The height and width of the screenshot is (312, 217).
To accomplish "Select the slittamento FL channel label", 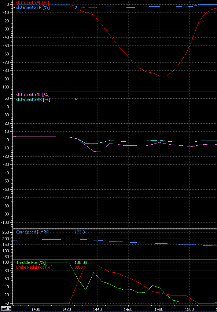I will pyautogui.click(x=33, y=3).
